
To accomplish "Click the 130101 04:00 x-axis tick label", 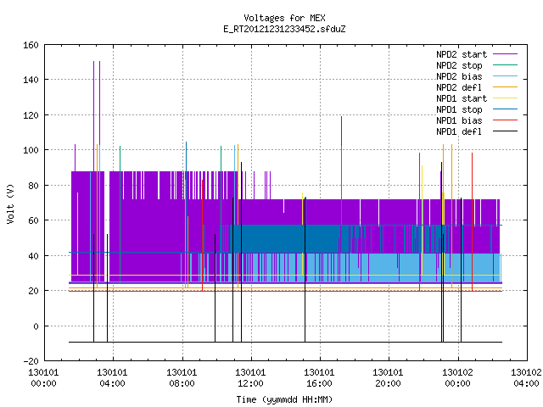I will [112, 378].
